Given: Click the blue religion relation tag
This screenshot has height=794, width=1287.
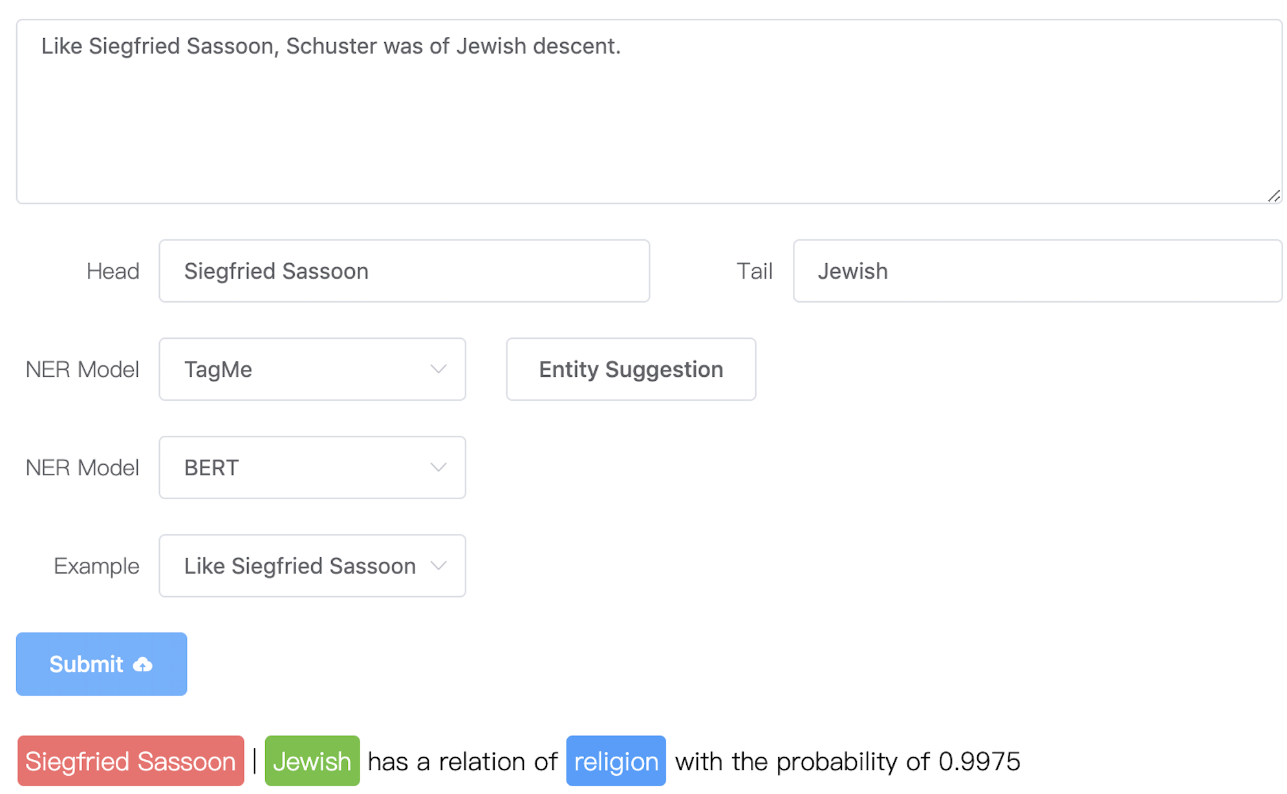Looking at the screenshot, I should pos(616,761).
